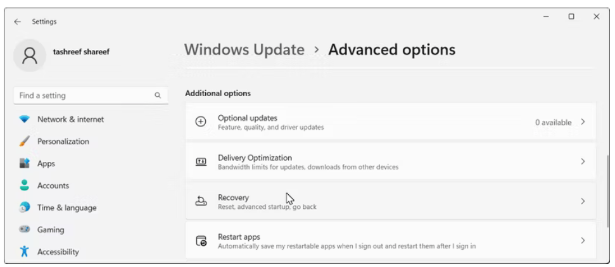Navigate to Windows Update breadcrumb

(244, 49)
